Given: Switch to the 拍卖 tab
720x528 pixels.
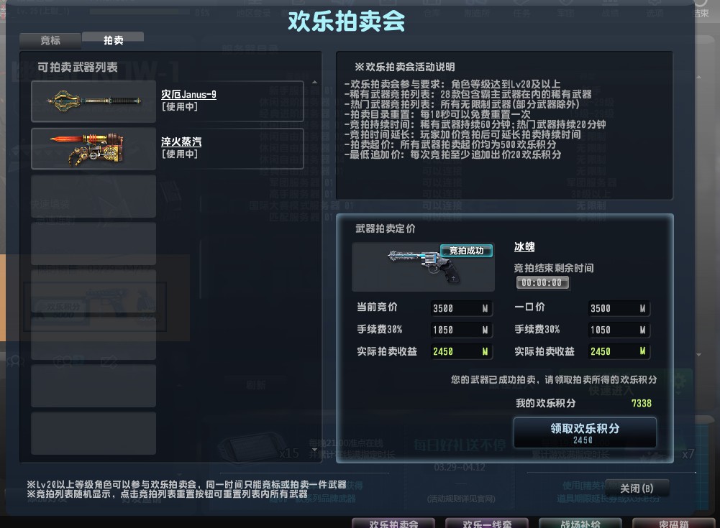Looking at the screenshot, I should 113,40.
